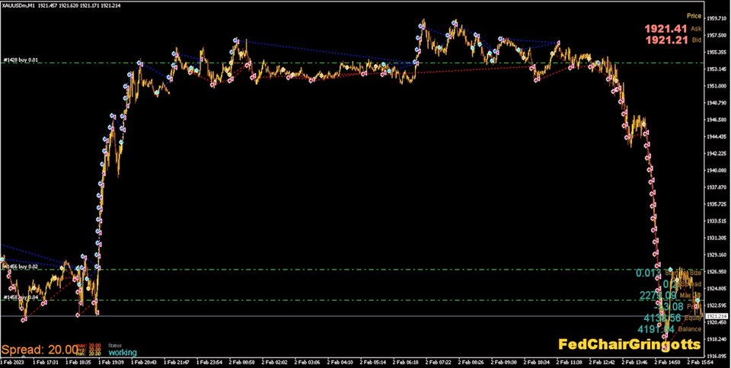Click the 2 Feb 10:34 time axis label

[x=537, y=362]
